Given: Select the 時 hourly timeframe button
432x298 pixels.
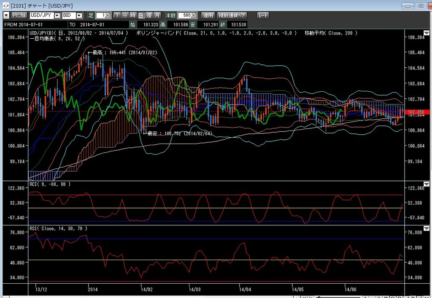Looking at the screenshot, I should point(133,16).
